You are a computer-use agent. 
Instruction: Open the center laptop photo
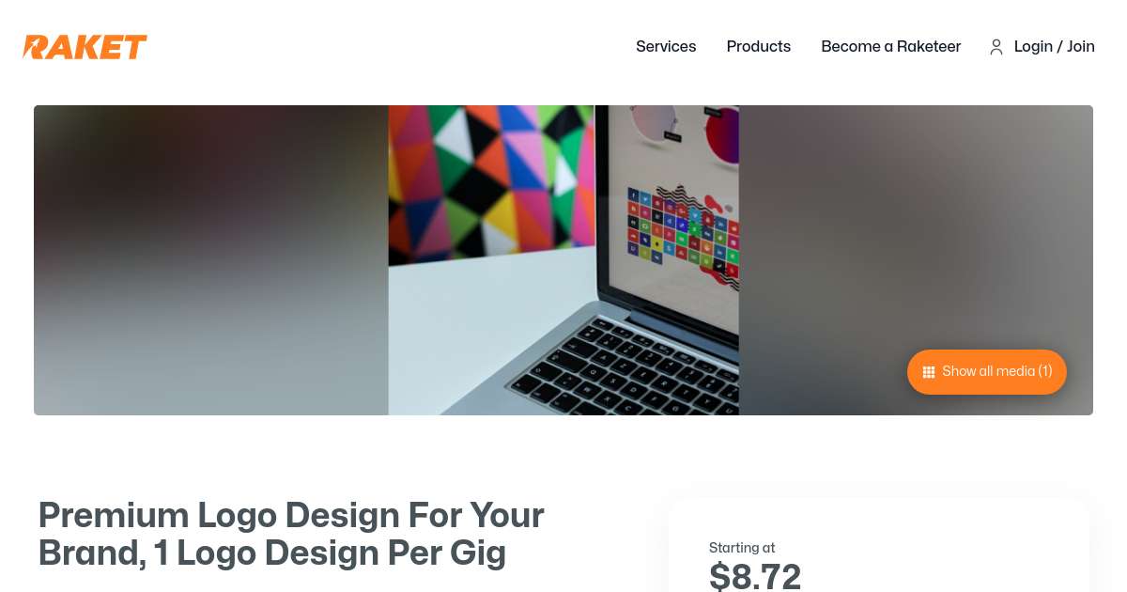click(563, 260)
